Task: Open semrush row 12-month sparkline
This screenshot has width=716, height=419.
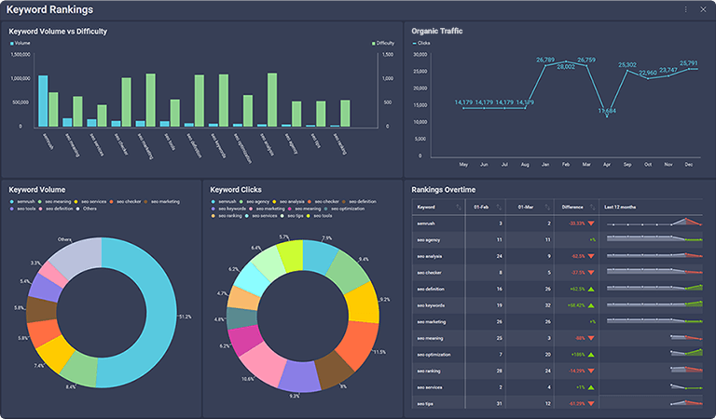Action: point(654,222)
